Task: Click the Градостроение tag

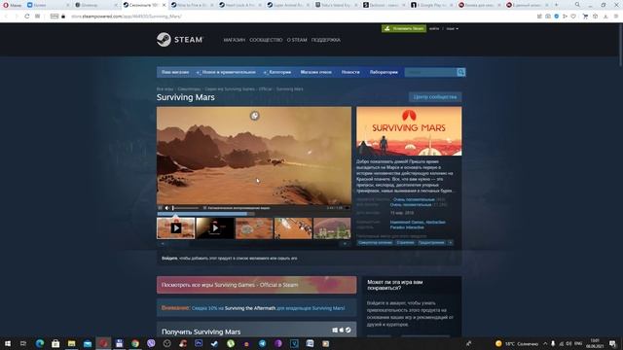Action: click(x=431, y=242)
